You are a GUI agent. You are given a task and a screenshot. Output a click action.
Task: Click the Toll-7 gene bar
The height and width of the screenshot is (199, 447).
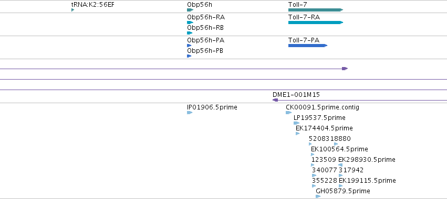(x=316, y=10)
